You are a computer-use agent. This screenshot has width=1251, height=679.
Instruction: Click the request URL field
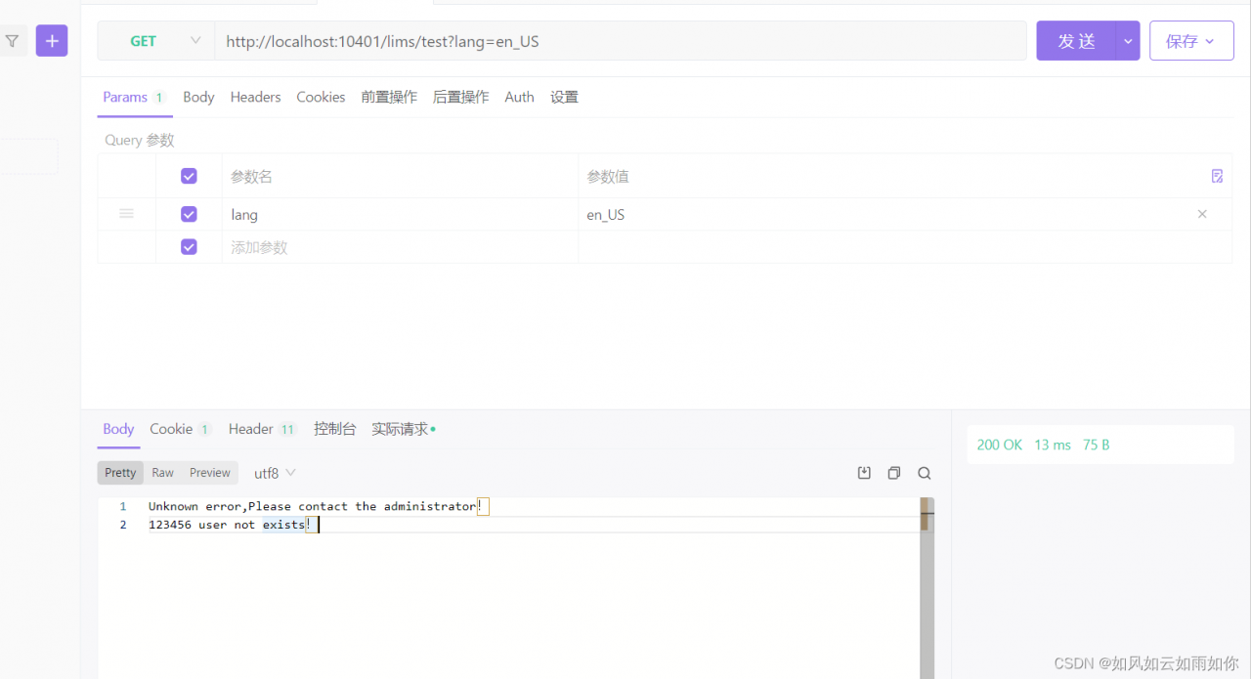coord(621,41)
